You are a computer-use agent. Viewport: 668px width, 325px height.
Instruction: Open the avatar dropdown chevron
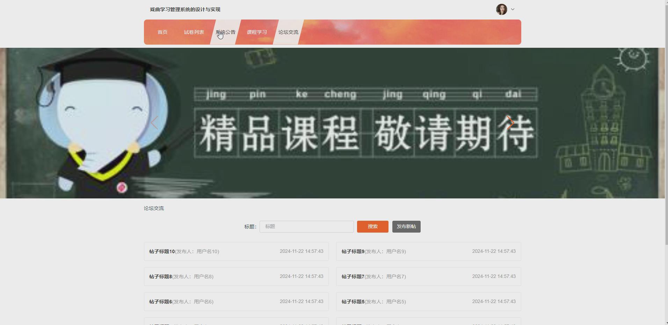pos(513,9)
